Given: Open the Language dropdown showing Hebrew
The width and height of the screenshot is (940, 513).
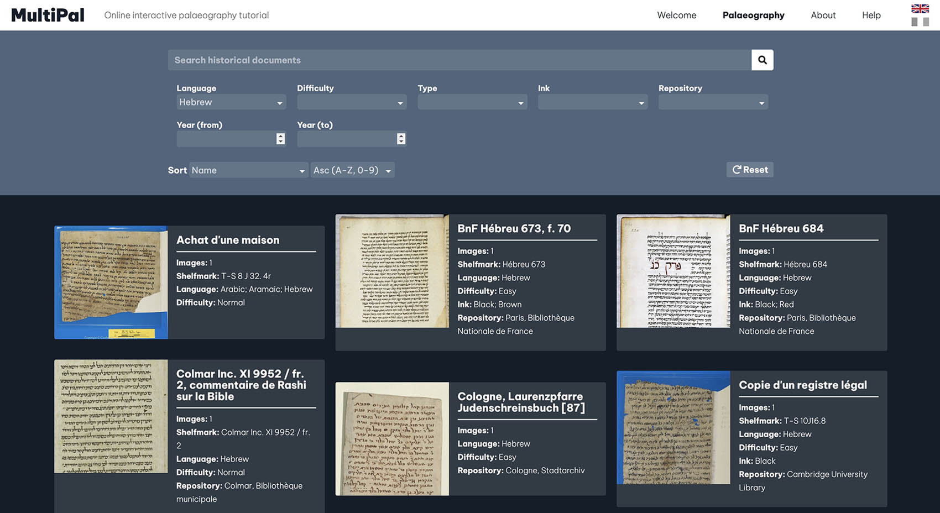Looking at the screenshot, I should pyautogui.click(x=231, y=102).
